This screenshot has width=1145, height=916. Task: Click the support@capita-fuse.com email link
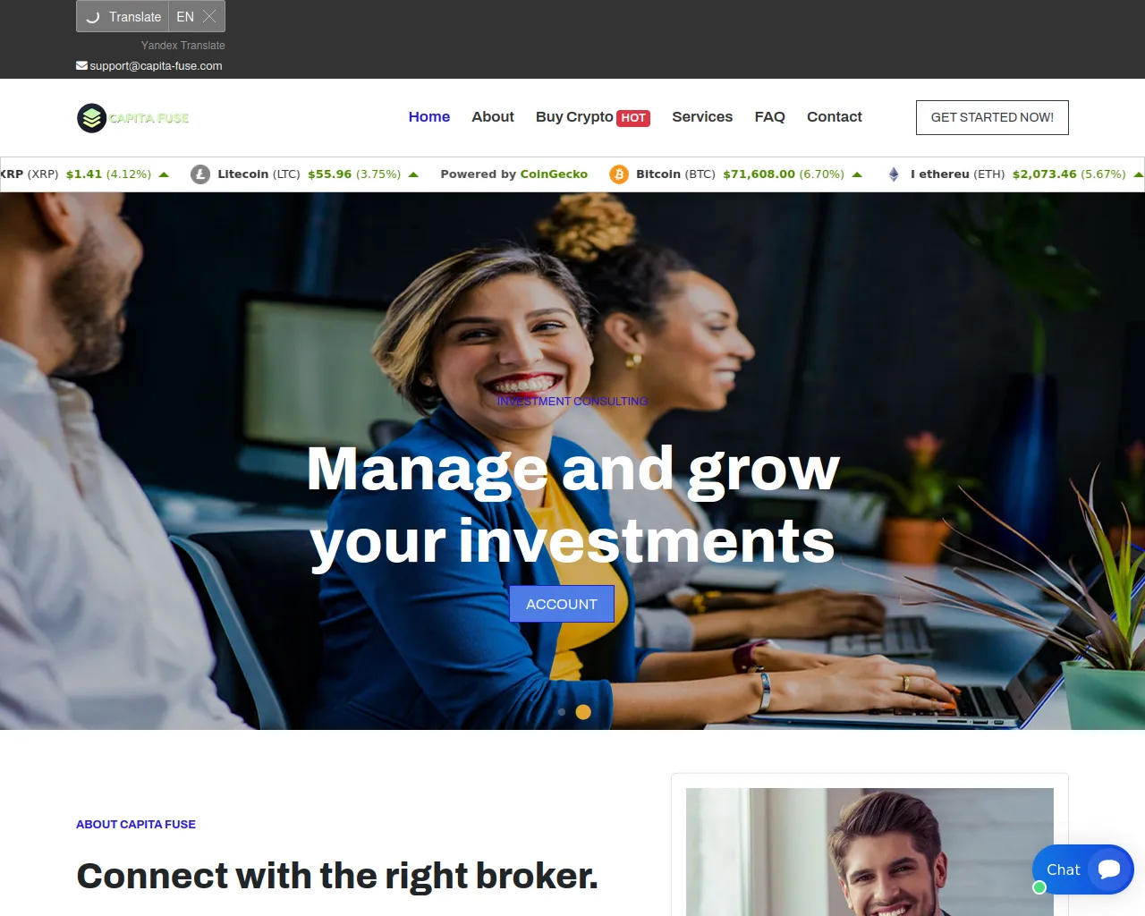tap(156, 66)
